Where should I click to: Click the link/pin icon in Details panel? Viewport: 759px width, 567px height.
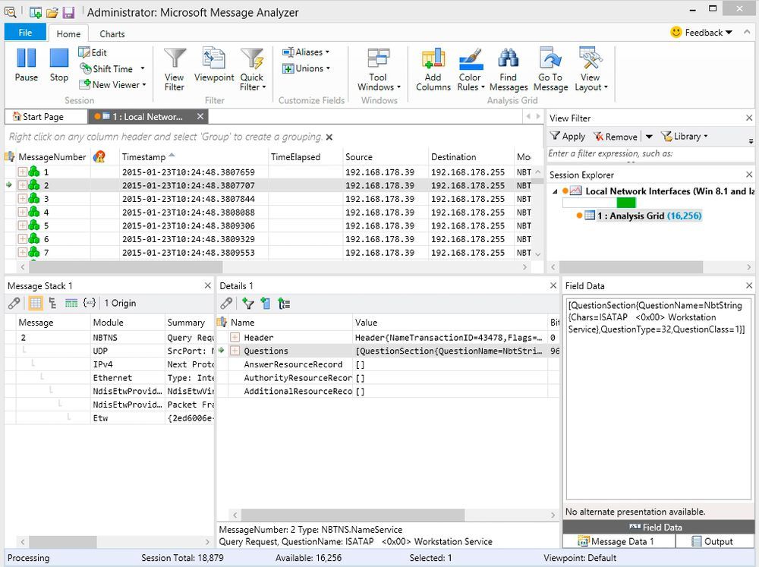click(x=225, y=302)
